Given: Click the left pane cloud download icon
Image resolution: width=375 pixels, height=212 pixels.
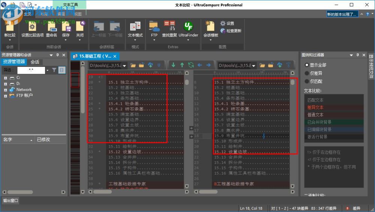Looking at the screenshot, I should pos(150,65).
